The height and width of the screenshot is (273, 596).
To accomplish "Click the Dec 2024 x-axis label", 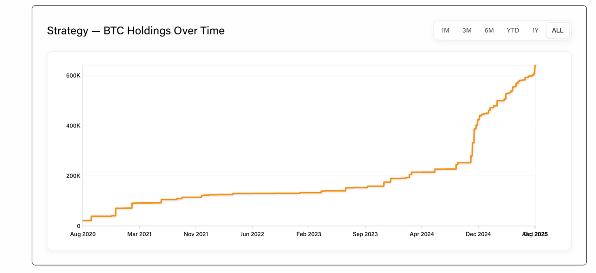I will (x=478, y=234).
